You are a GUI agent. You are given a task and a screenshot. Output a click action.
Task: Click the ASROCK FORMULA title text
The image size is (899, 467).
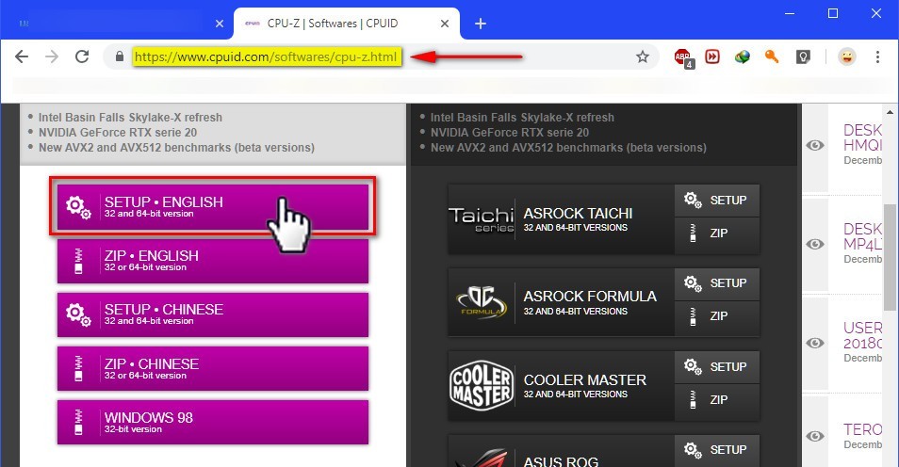(x=590, y=297)
